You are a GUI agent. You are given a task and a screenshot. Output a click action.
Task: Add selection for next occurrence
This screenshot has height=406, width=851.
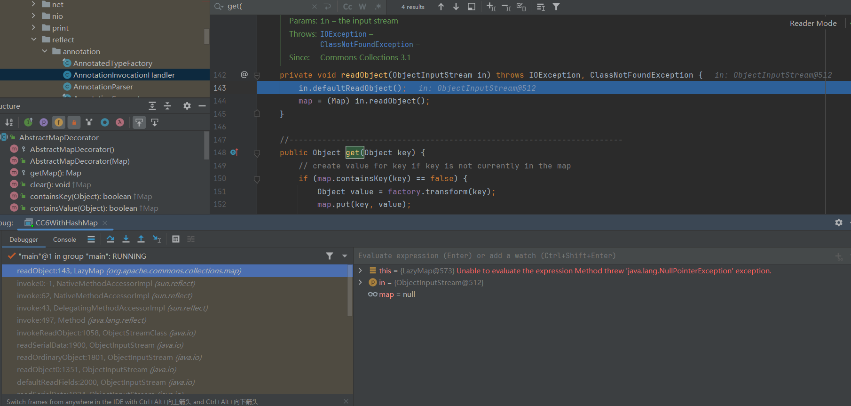[x=491, y=7]
